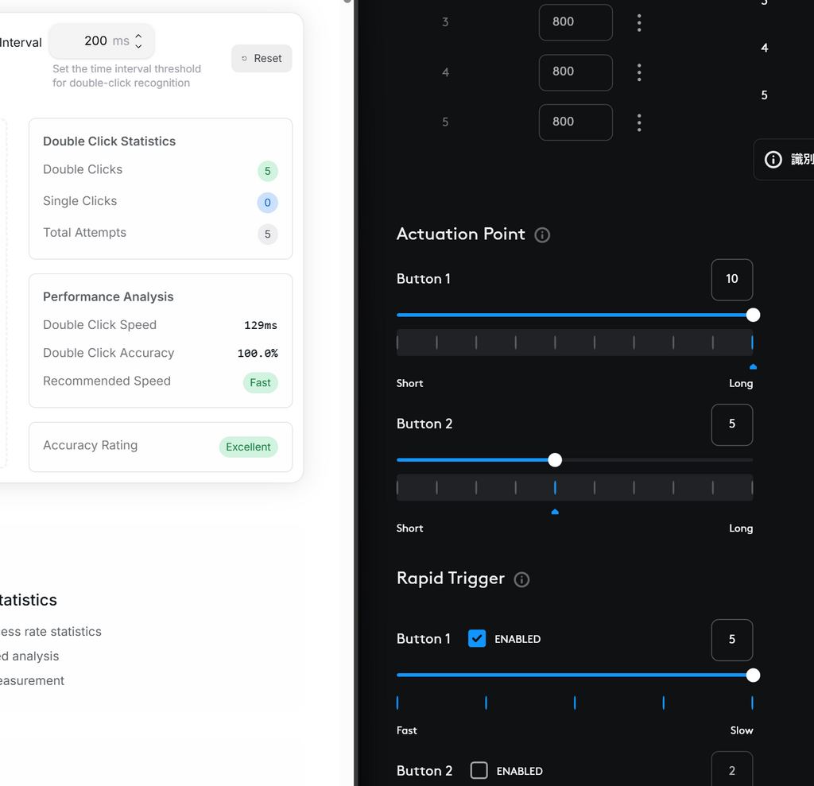Click the row 4 value field showing 800

(x=576, y=72)
